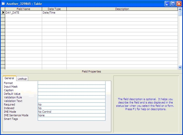183x135 pixels.
Task: Click the Format property box
Action: [x=71, y=83]
